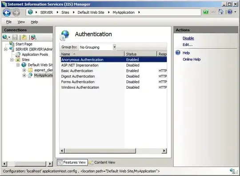Select the ASP.NET Impersonation row
Viewport: 240px width, 176px height.
coord(114,65)
